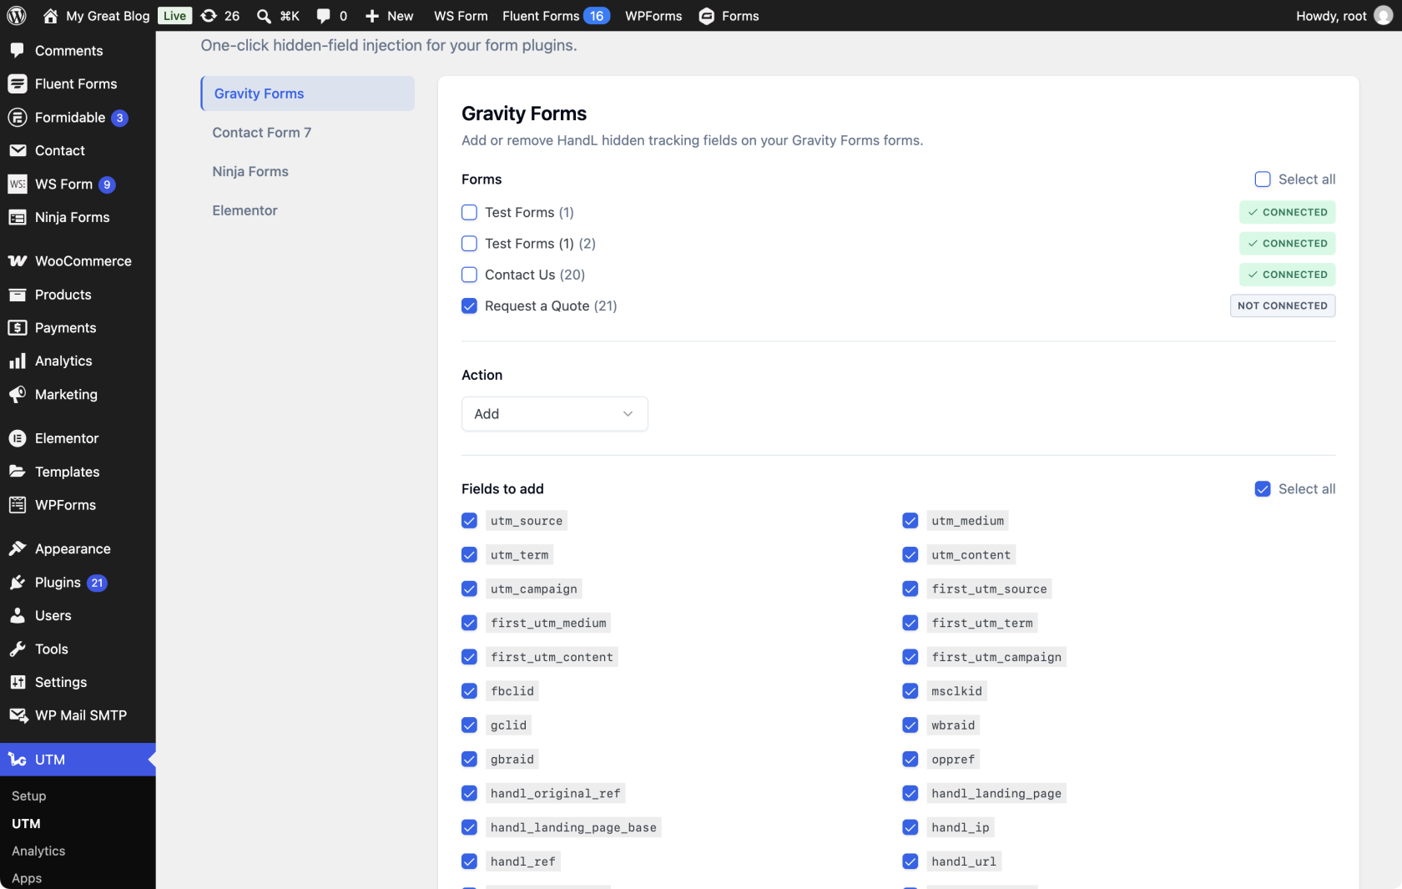This screenshot has width=1402, height=889.
Task: Click the Products sidebar icon
Action: pyautogui.click(x=18, y=295)
